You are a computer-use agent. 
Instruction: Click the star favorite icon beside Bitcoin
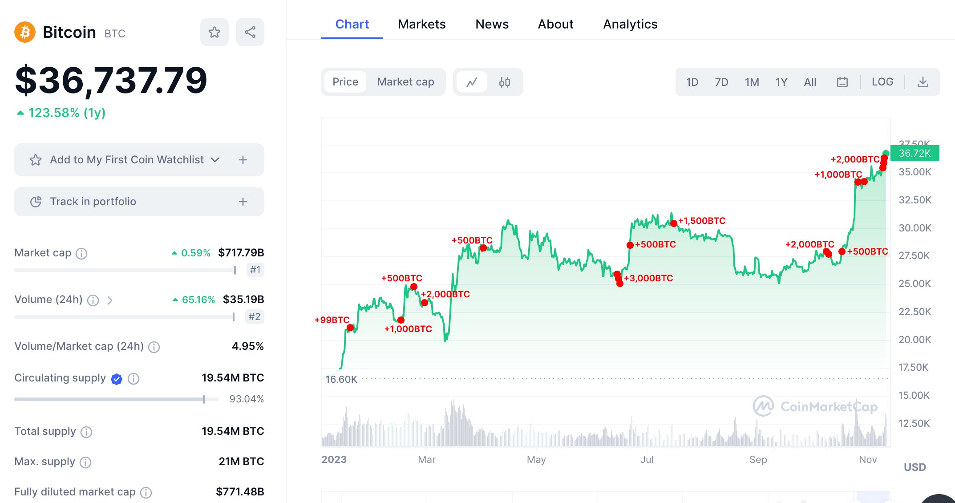click(214, 32)
